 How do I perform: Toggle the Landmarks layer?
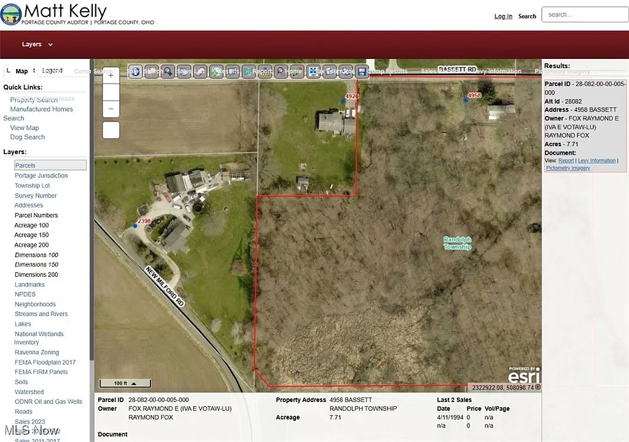[29, 284]
